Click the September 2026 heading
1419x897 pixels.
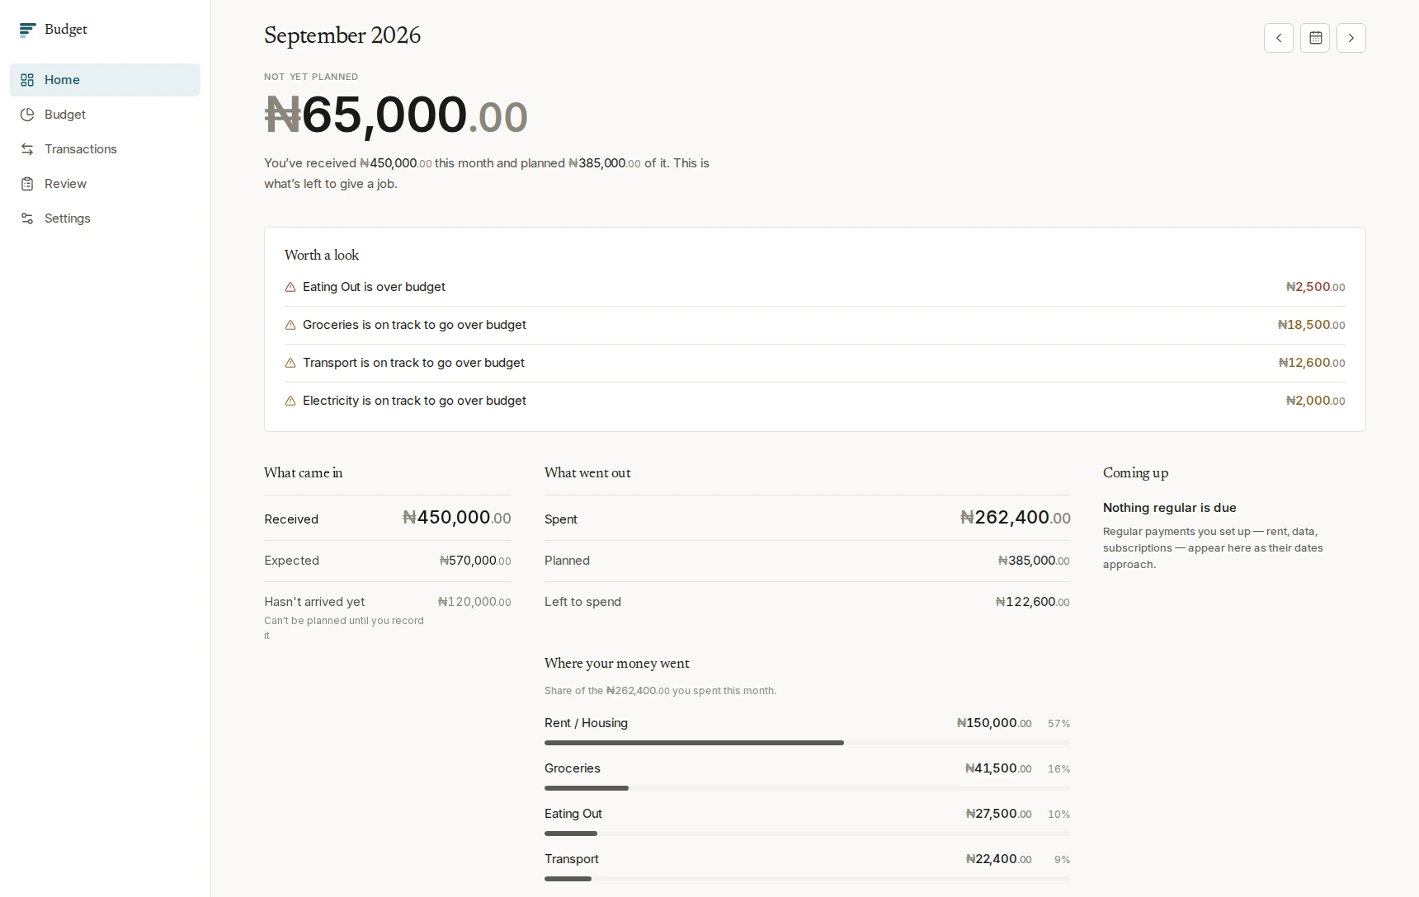pyautogui.click(x=342, y=35)
